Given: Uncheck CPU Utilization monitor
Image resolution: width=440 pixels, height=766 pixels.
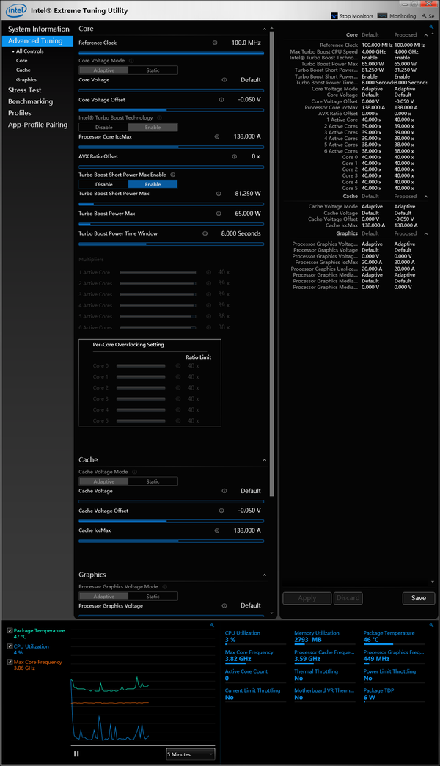Looking at the screenshot, I should coord(10,646).
